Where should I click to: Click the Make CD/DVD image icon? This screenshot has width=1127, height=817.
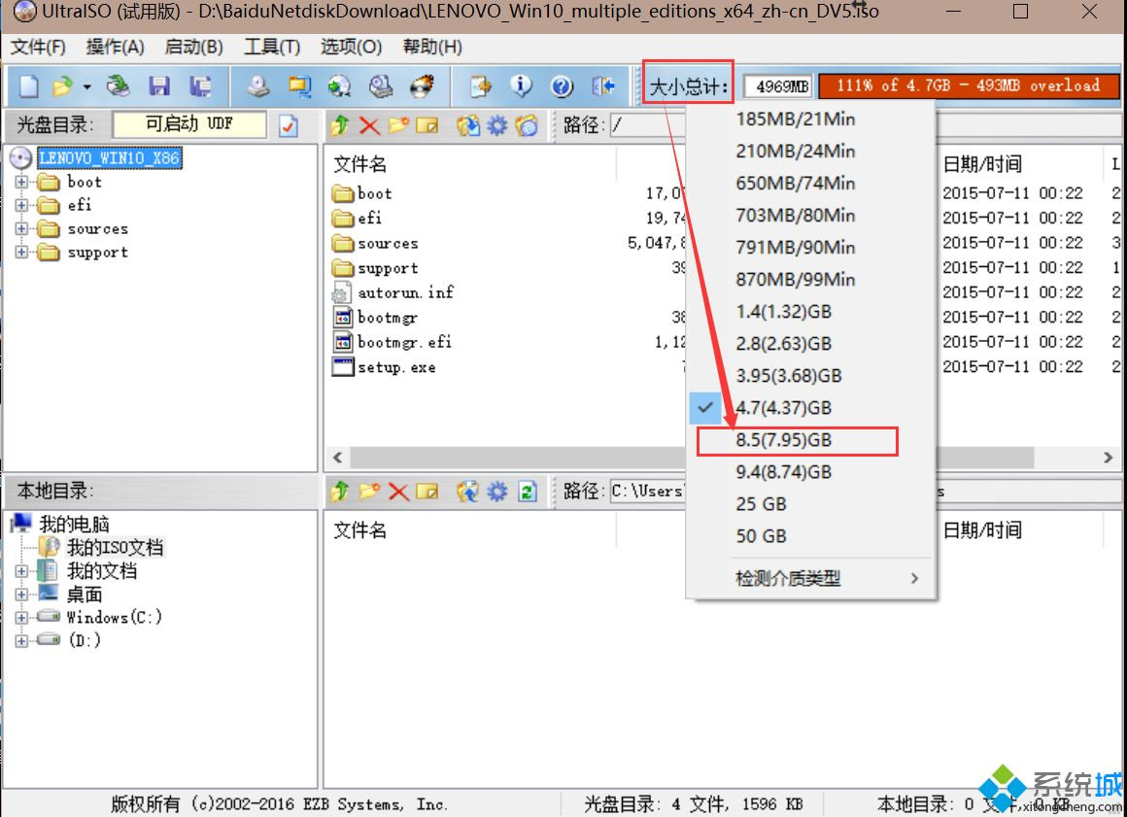tap(258, 86)
